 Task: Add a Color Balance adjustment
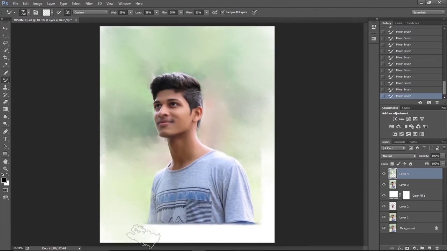click(398, 127)
